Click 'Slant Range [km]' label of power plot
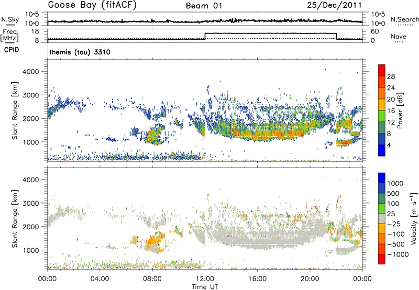Viewport: 419px width, 290px height. point(15,110)
